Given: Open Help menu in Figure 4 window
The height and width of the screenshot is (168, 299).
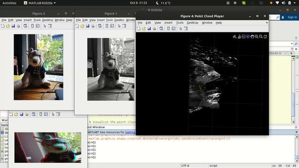Looking at the screenshot, I should 219,23.
